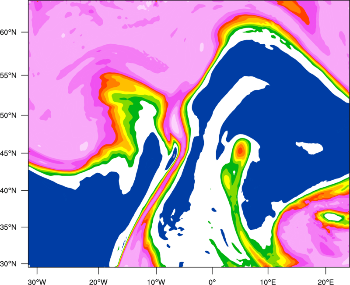Click the 40°N latitude label
The height and width of the screenshot is (285, 350).
(x=8, y=191)
